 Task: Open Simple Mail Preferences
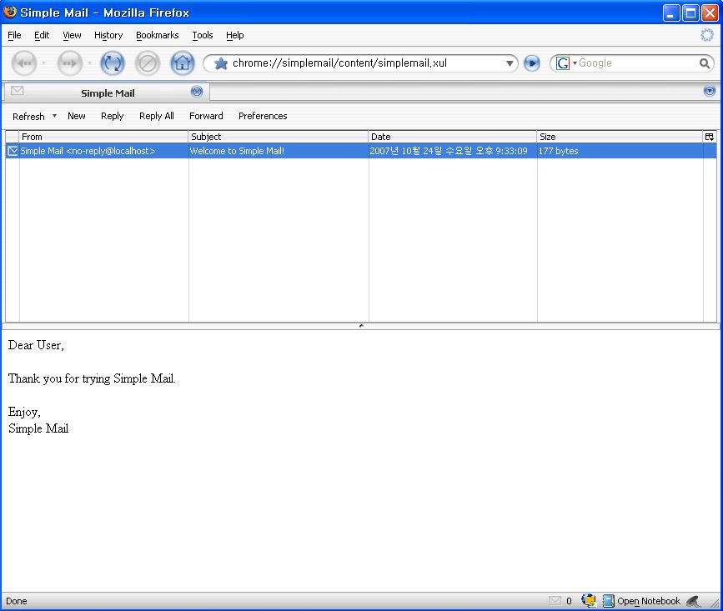(263, 116)
